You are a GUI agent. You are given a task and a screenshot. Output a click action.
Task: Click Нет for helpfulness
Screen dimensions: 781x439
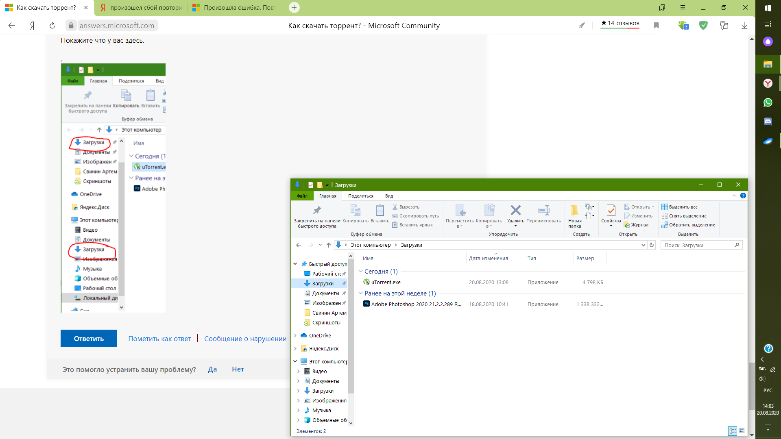point(238,369)
